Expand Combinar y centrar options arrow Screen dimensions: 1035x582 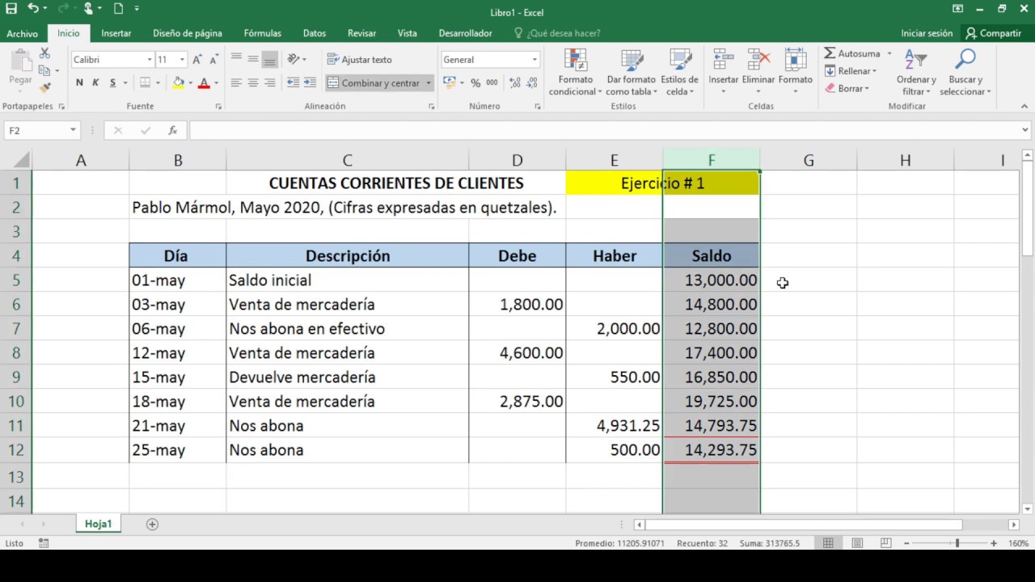pos(429,82)
